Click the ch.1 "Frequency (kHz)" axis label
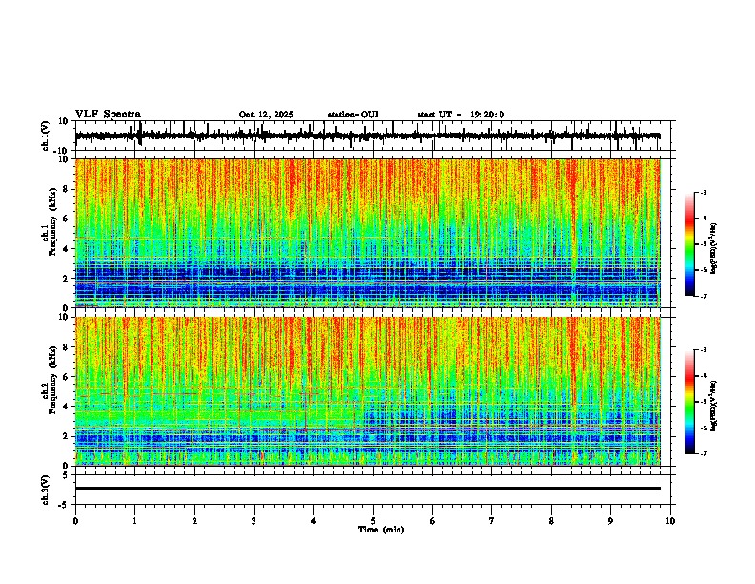Screen dimensions: 755x584 pyautogui.click(x=52, y=221)
